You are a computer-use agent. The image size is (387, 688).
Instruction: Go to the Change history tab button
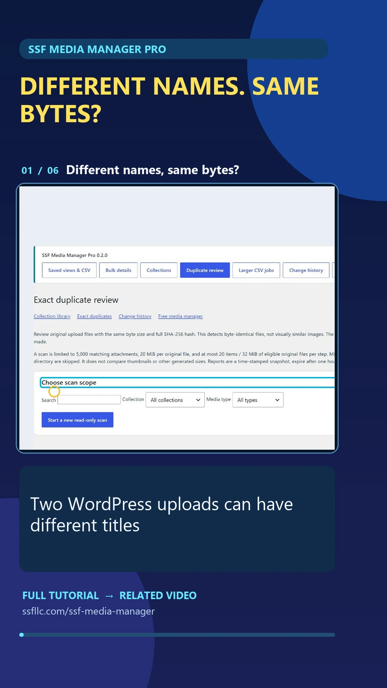coord(306,270)
